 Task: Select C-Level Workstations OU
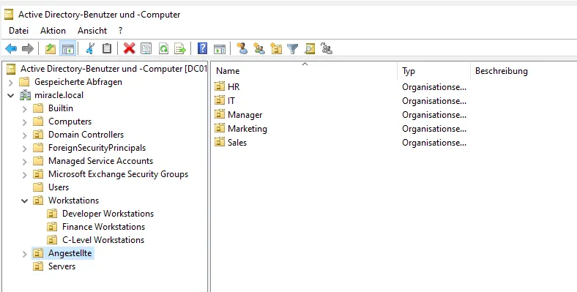[103, 240]
